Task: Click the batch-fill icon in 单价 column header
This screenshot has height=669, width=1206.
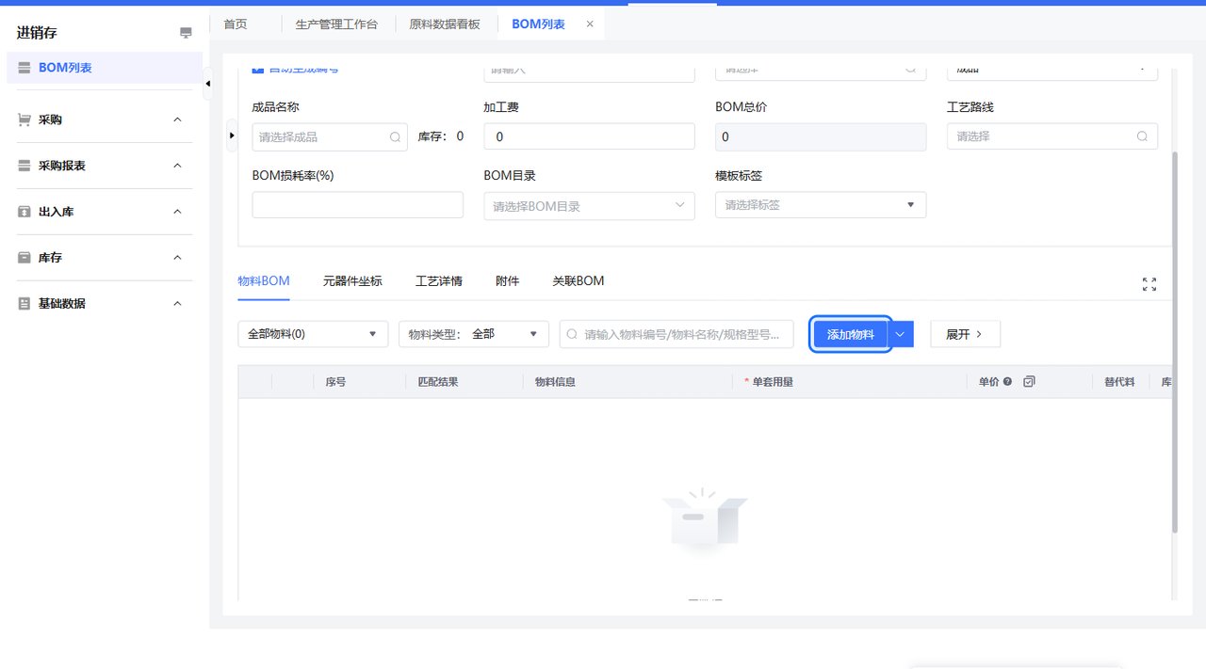Action: click(x=1029, y=382)
